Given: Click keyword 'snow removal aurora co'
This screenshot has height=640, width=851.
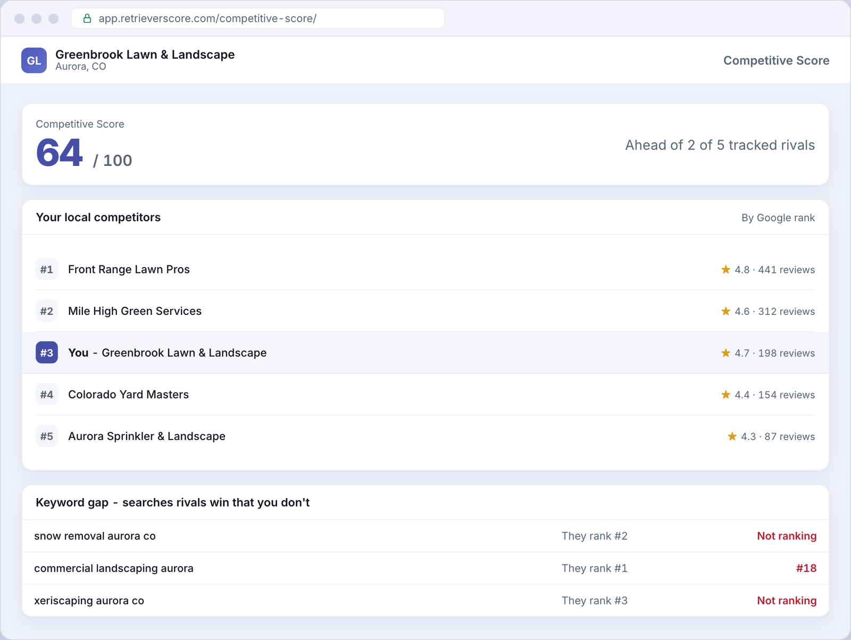Looking at the screenshot, I should pyautogui.click(x=95, y=536).
